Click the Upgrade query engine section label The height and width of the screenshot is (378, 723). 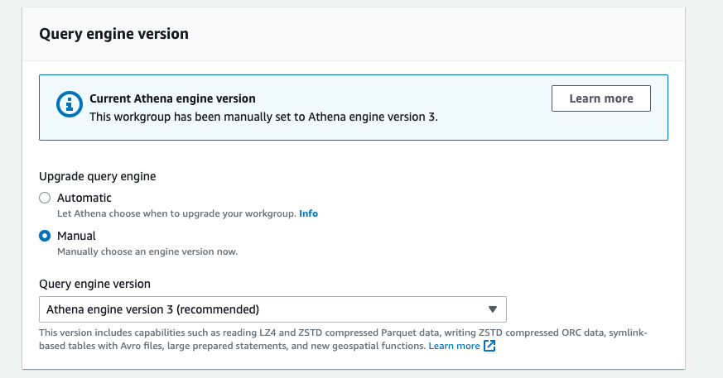click(97, 177)
